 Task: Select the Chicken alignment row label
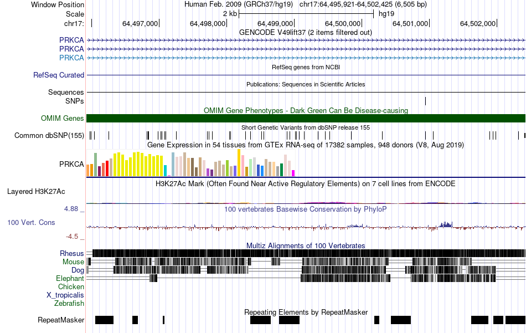point(71,286)
